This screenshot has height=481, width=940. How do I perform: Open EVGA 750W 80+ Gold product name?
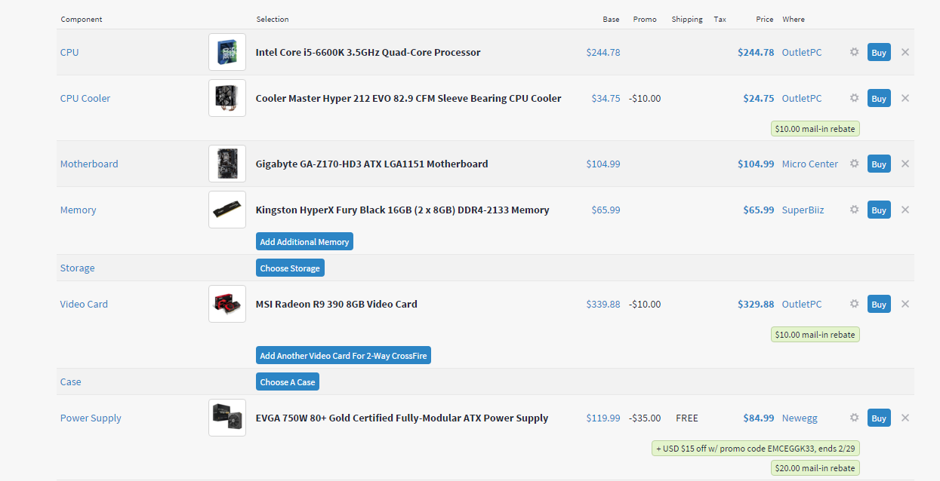(x=402, y=418)
